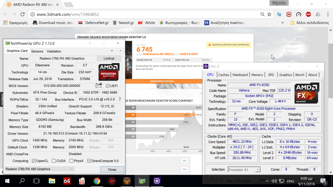Screen dimensions: 333x187
Task: Bookmark this page with the star icon
Action: click(269, 14)
